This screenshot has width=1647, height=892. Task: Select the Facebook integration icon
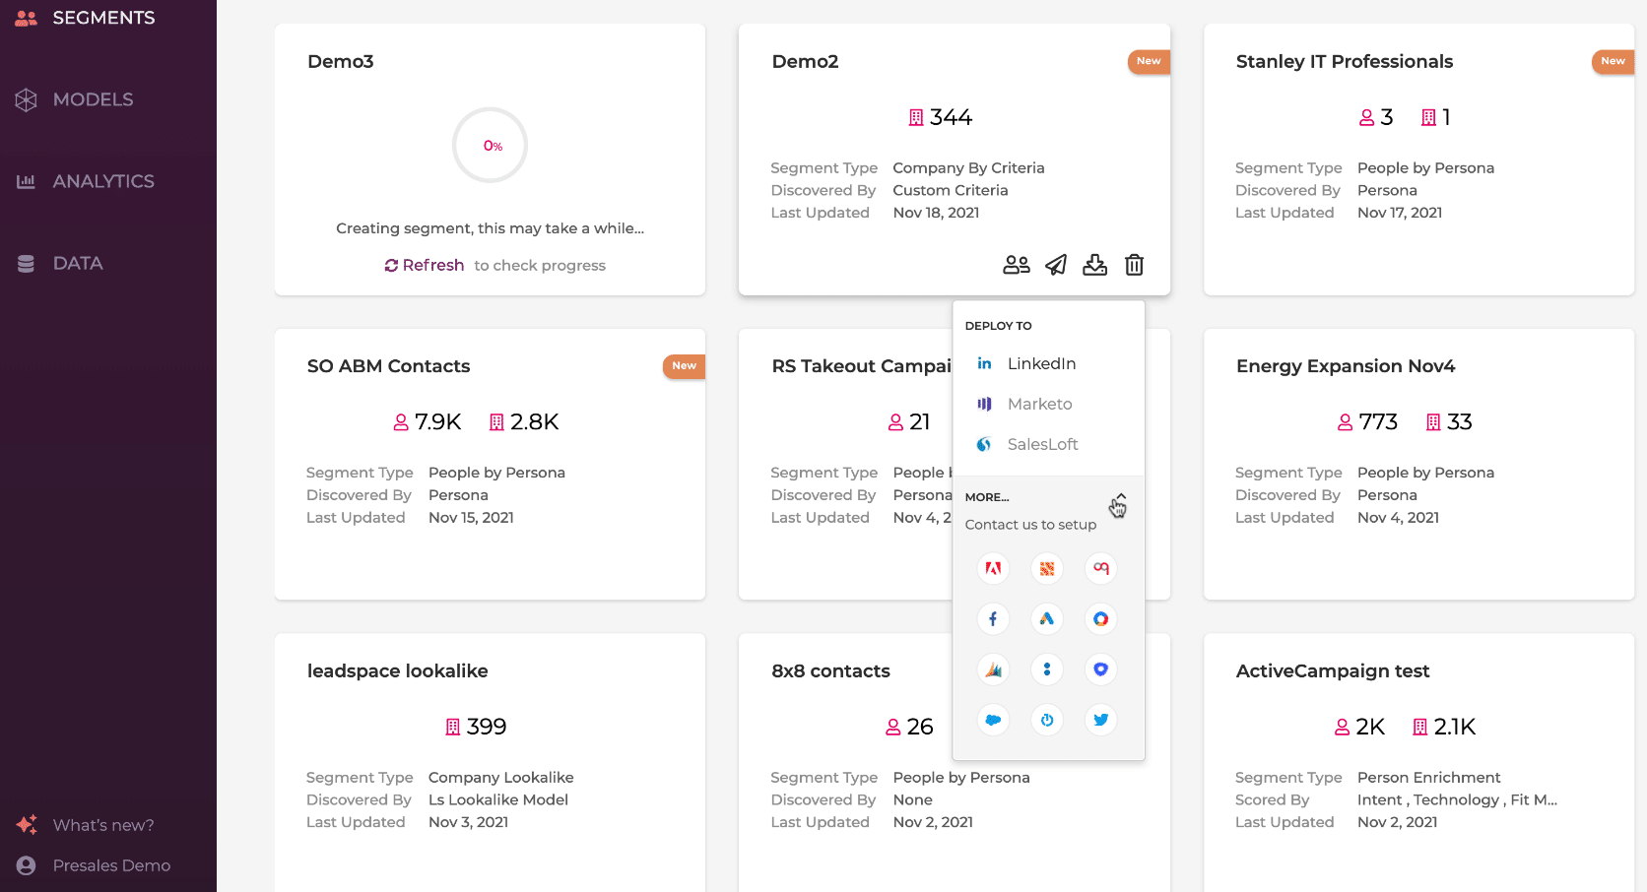click(x=993, y=619)
